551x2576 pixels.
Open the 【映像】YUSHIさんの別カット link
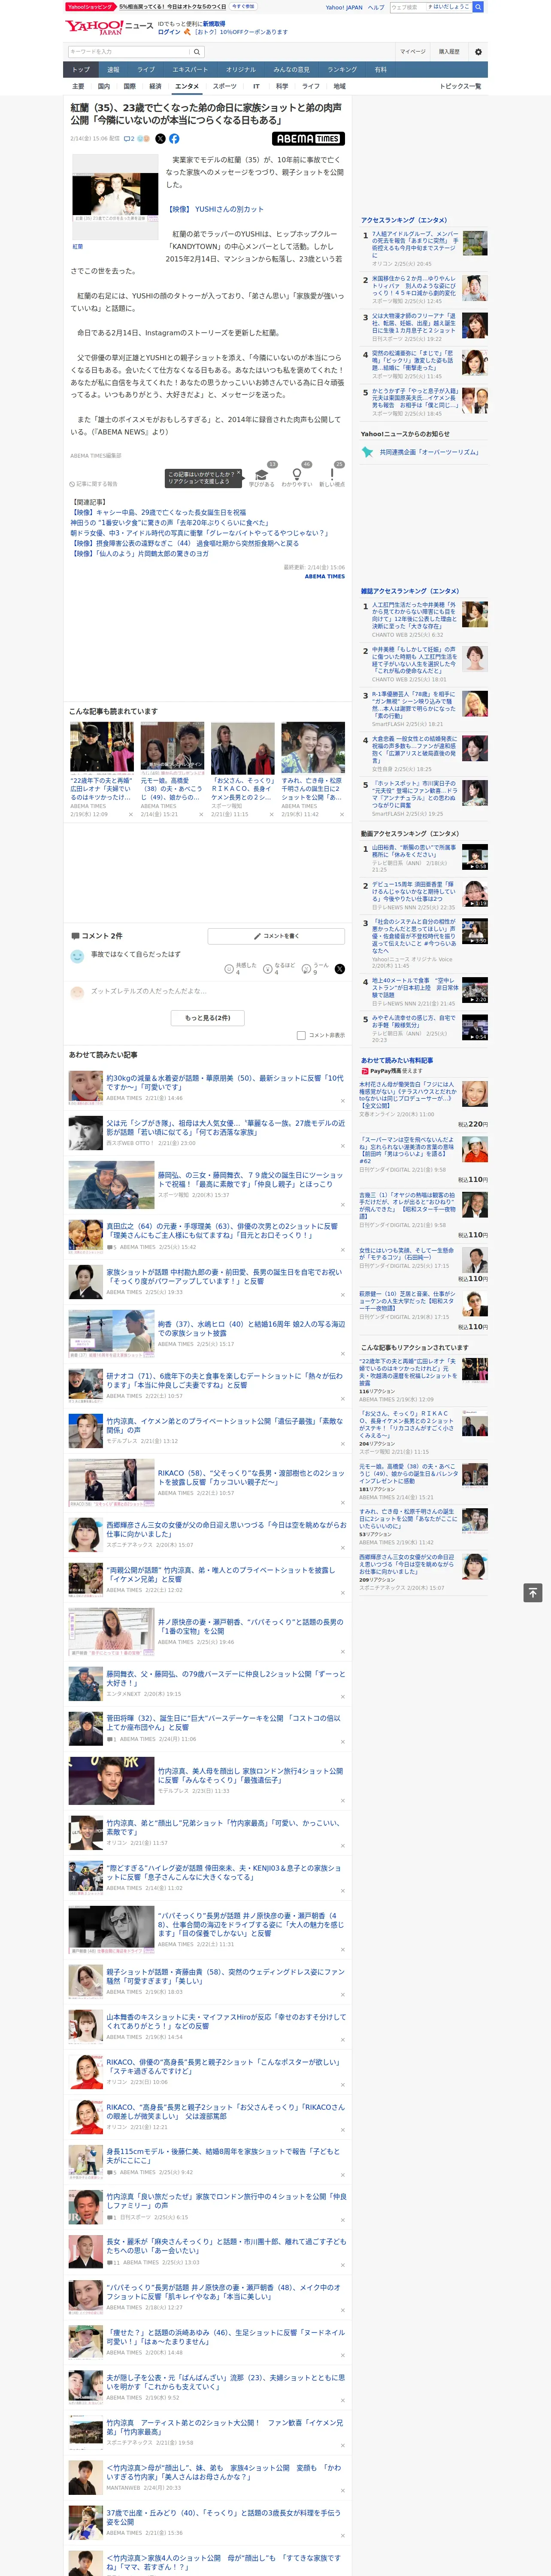pyautogui.click(x=215, y=209)
